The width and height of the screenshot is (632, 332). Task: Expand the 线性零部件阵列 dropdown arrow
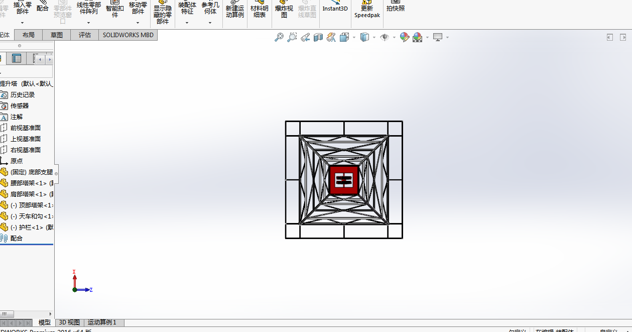coord(88,23)
